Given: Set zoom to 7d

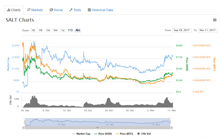Looking at the screenshot, I should tap(40, 30).
